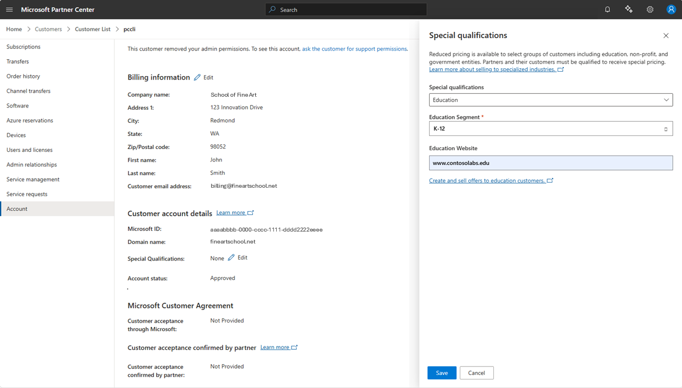Cancel the special qualifications changes
Screen dimensions: 682x388
coord(476,373)
